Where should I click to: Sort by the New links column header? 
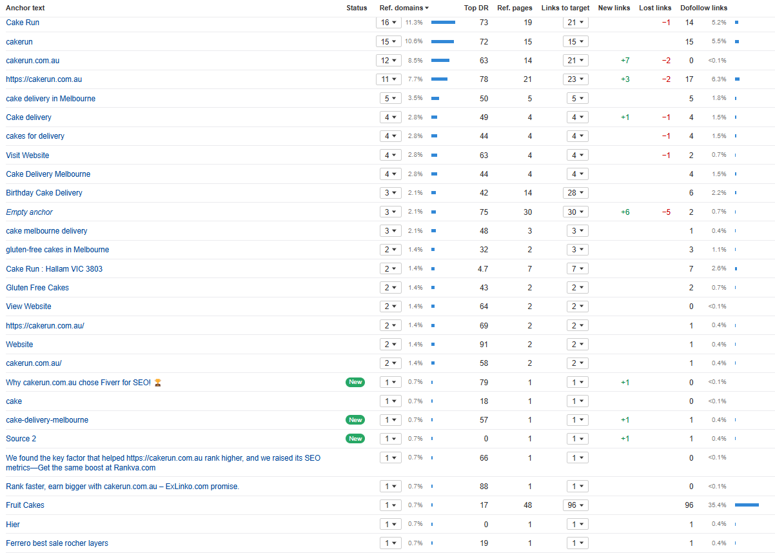coord(614,8)
